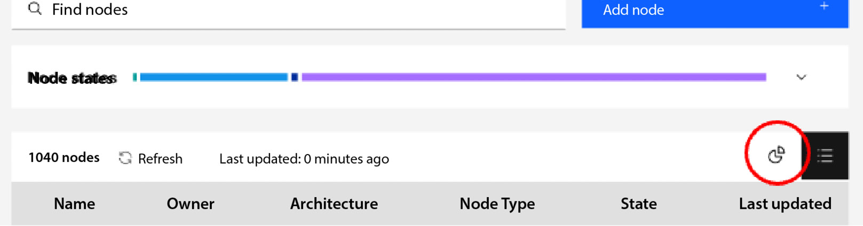This screenshot has height=226, width=863.
Task: Switch to the pie chart view
Action: [777, 155]
